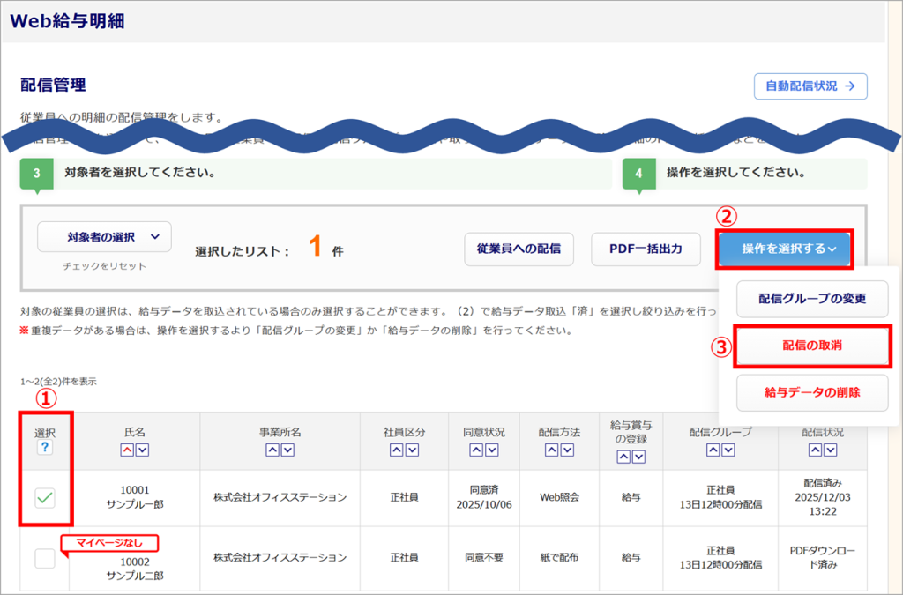The image size is (903, 595).
Task: Click the PDF一括出力 button
Action: (x=646, y=249)
